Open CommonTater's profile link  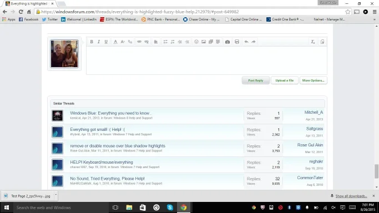click(310, 177)
